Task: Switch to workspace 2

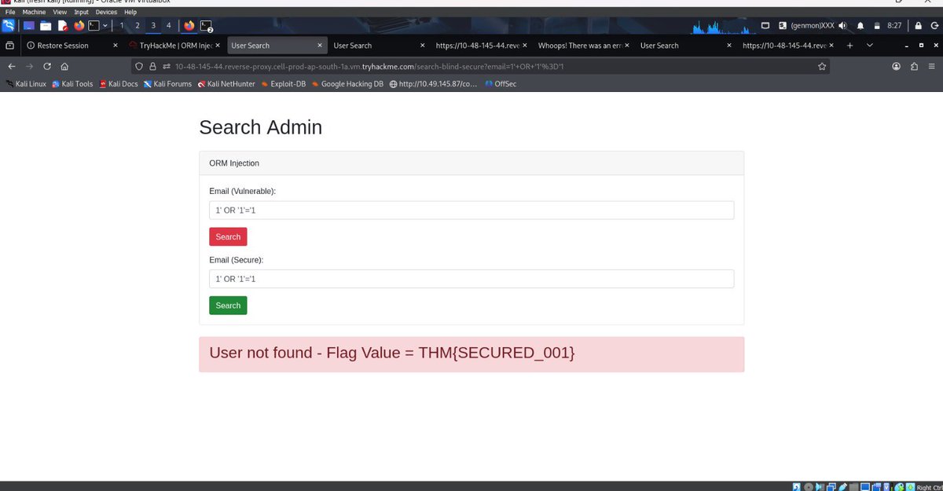Action: pos(138,25)
